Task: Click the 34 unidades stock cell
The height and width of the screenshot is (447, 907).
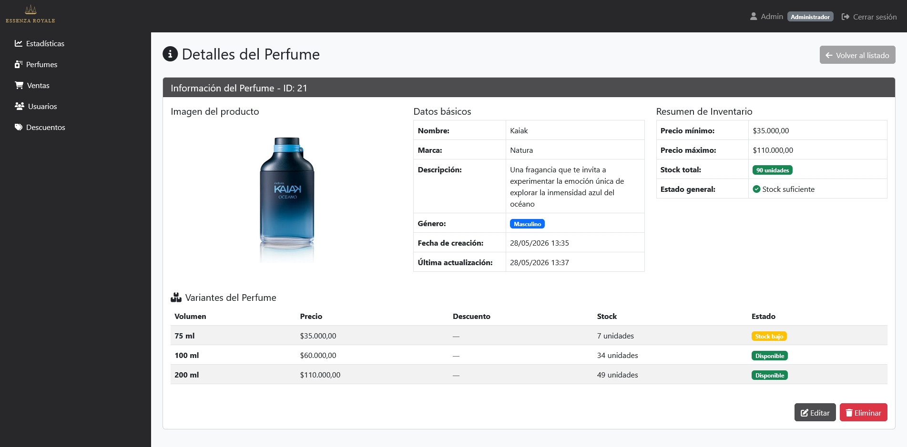Action: pos(617,355)
